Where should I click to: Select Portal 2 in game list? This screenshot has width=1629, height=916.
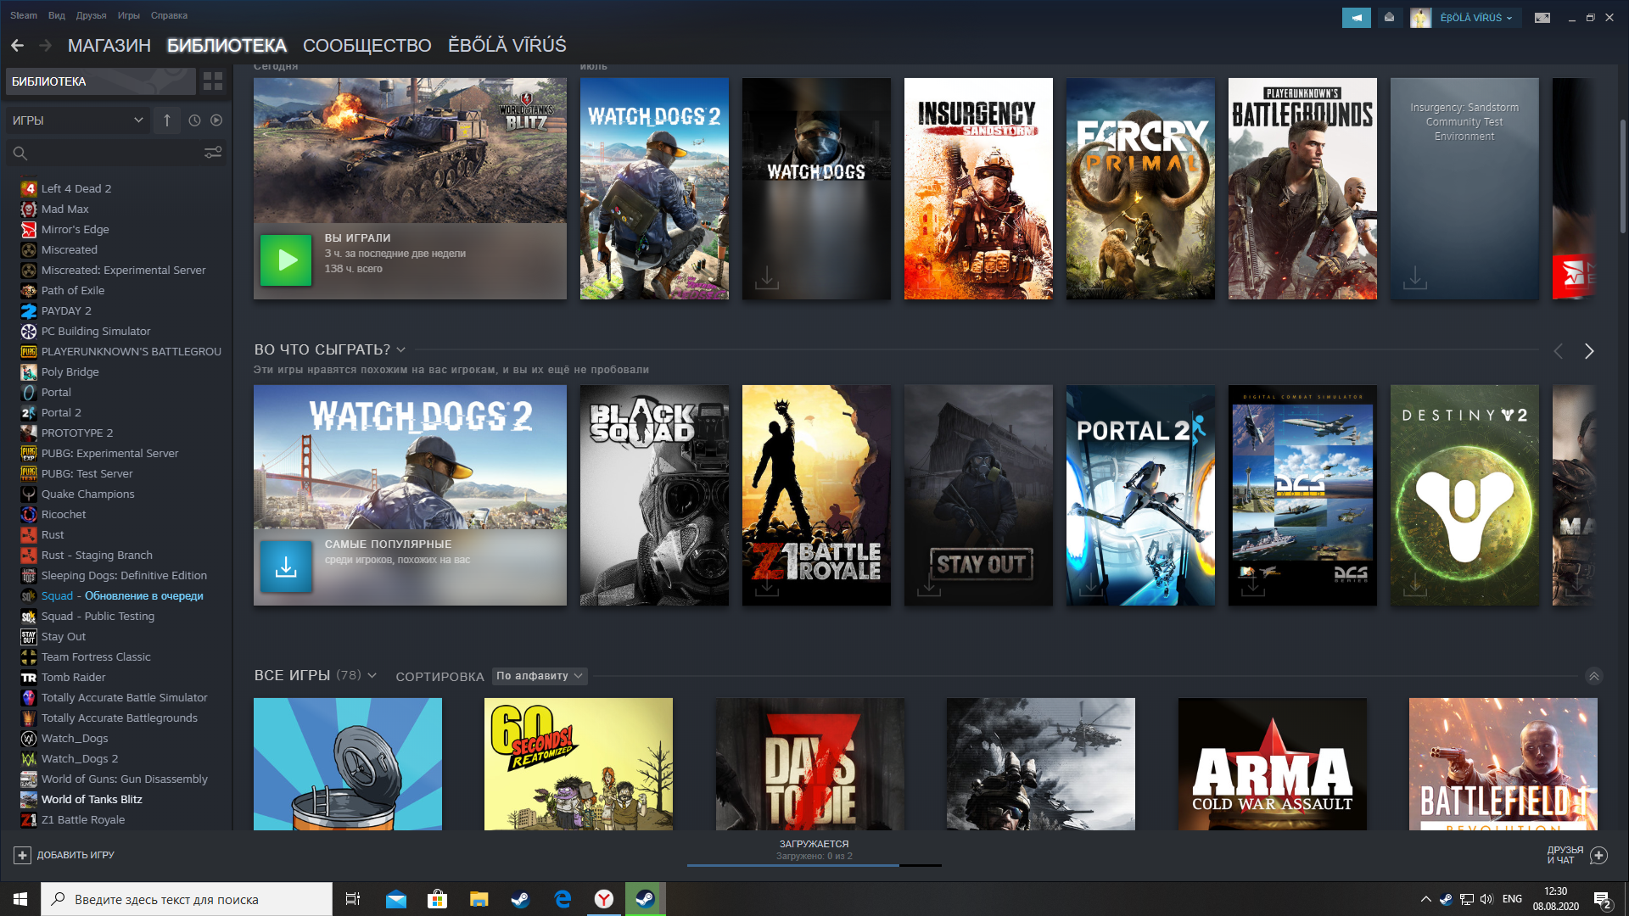tap(61, 412)
